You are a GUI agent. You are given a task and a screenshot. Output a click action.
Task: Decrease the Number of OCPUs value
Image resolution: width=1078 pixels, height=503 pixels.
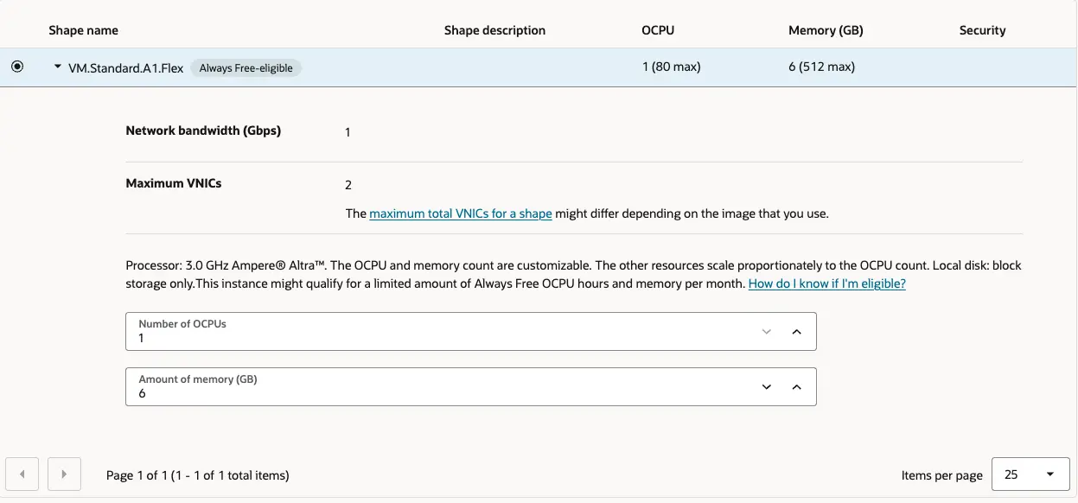coord(766,331)
